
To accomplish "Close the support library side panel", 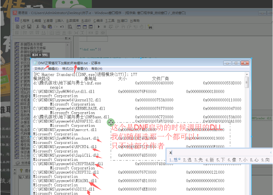I will pyautogui.click(x=69, y=38).
